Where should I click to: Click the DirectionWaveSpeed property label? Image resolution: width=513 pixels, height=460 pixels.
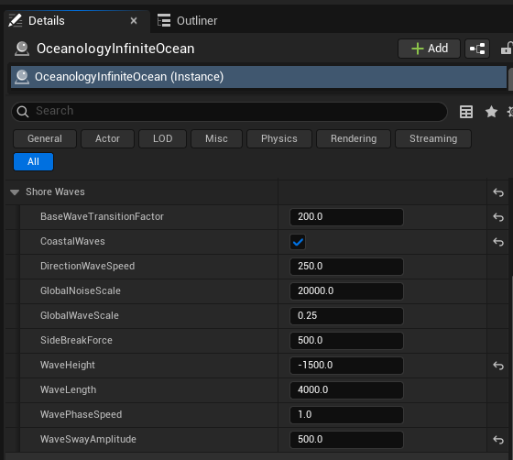pyautogui.click(x=87, y=266)
